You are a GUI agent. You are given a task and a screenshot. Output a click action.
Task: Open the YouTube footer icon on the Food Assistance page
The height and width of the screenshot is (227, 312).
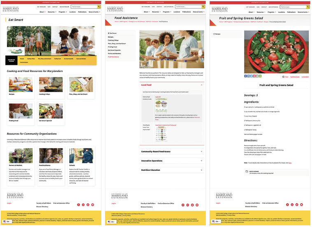[197, 205]
